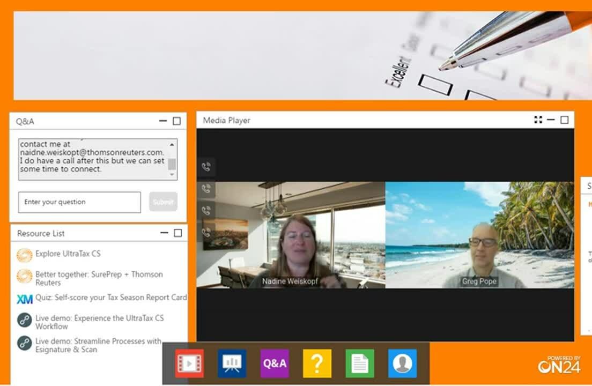Open Explore UltraTax CS resource
This screenshot has width=592, height=386.
68,254
